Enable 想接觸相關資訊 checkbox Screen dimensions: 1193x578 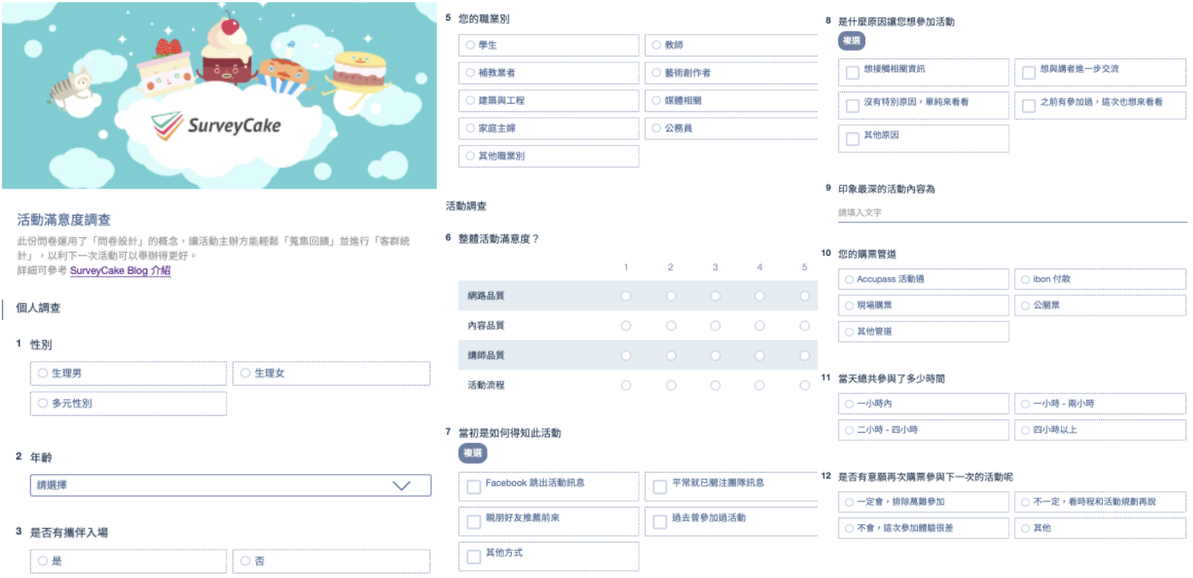tap(853, 73)
